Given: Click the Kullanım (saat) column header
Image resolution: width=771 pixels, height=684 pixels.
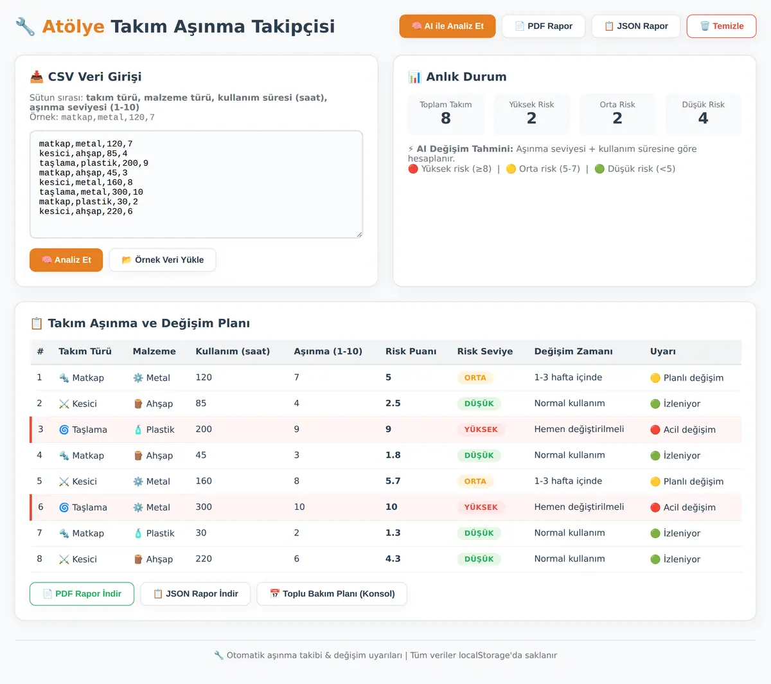Looking at the screenshot, I should point(233,352).
